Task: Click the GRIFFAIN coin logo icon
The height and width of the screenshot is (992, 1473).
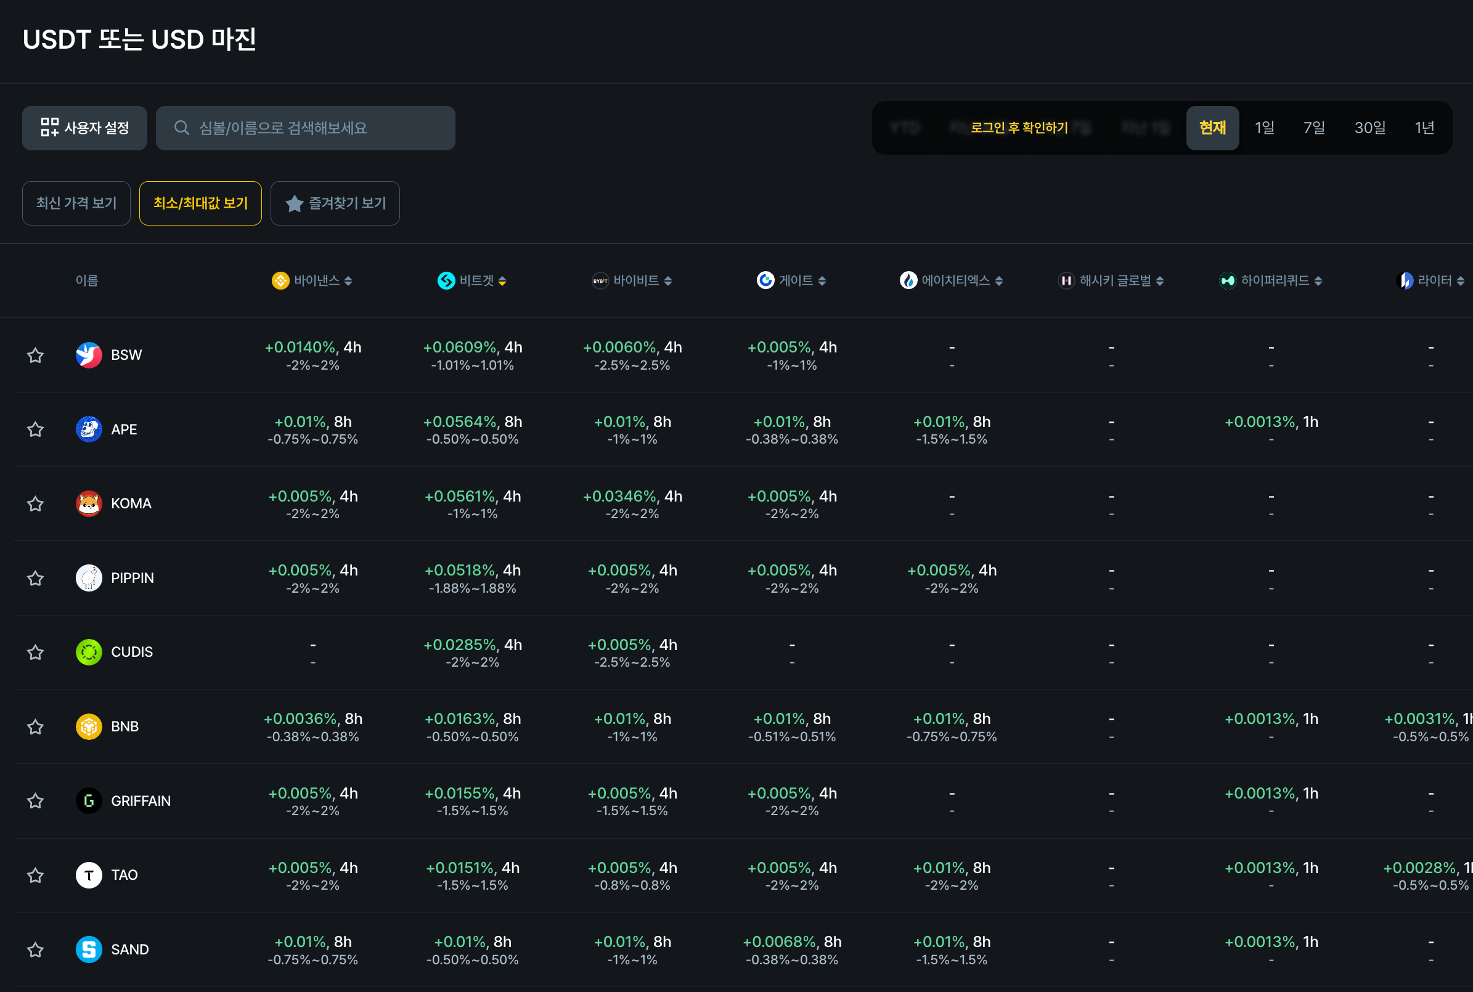Action: click(89, 801)
